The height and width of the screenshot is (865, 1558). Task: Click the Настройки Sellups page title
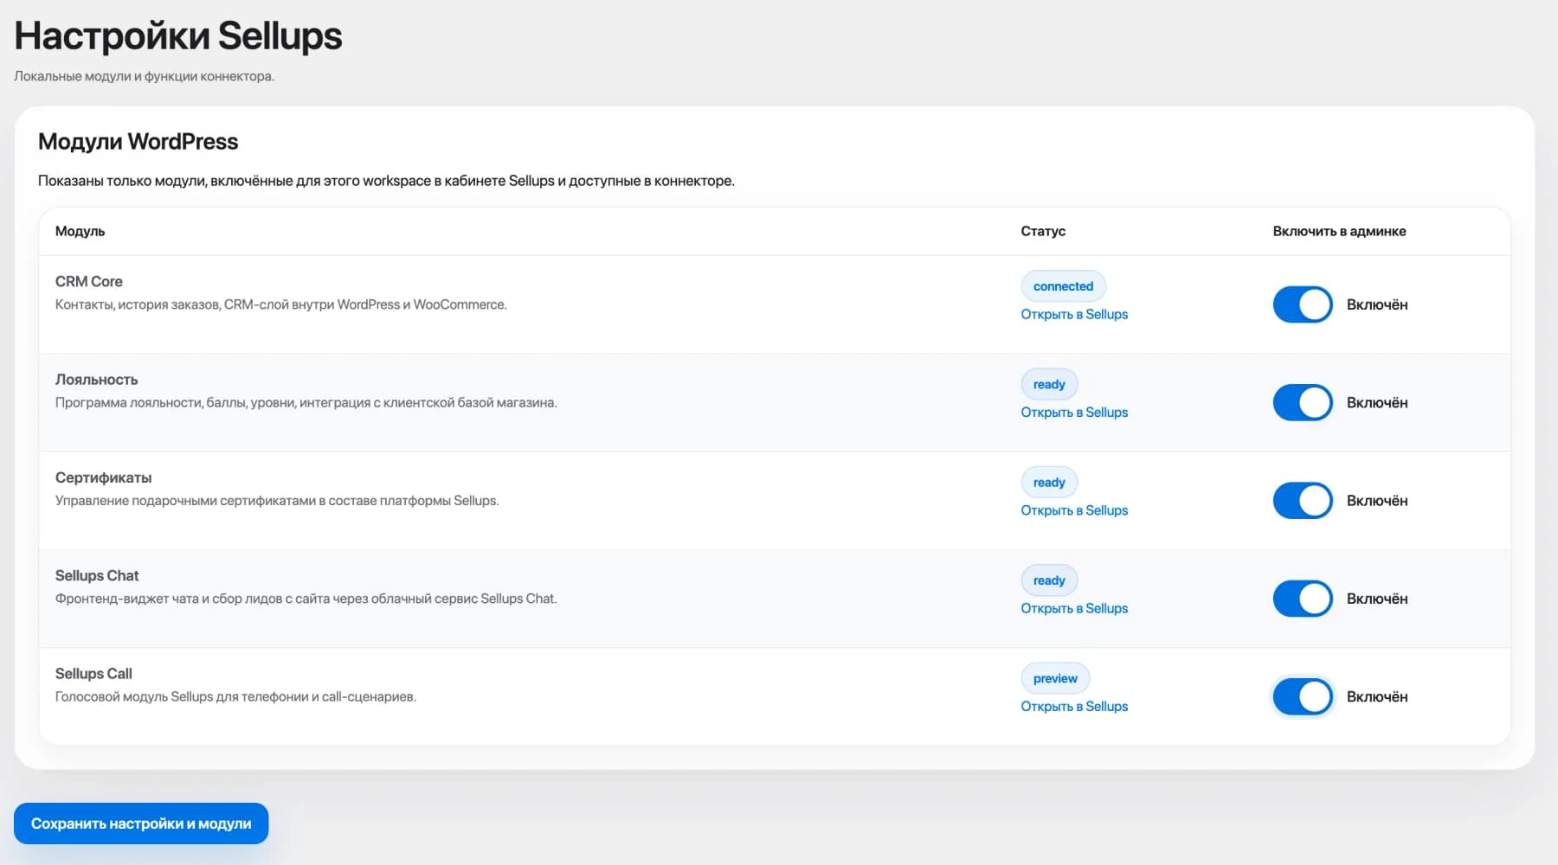(x=178, y=35)
